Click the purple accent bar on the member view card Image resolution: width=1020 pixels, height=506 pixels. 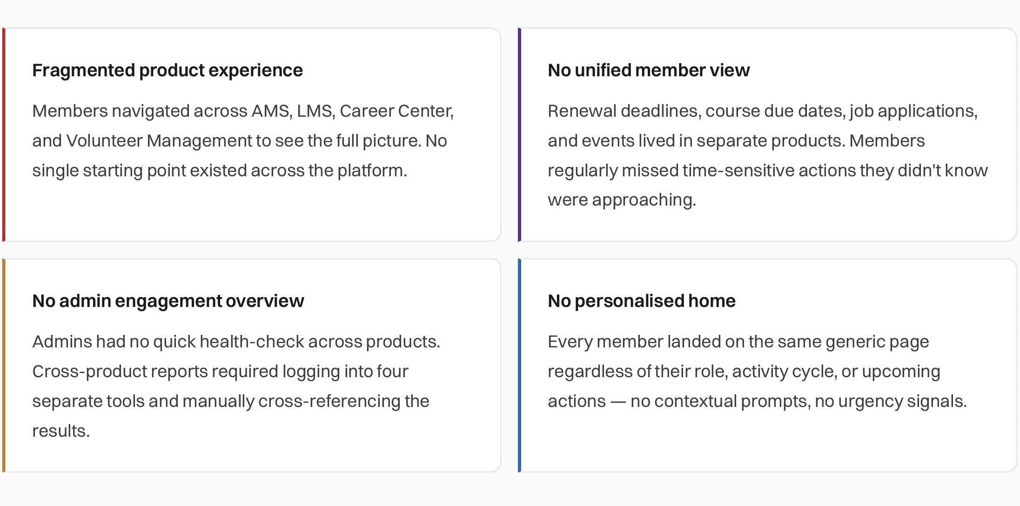pyautogui.click(x=519, y=134)
